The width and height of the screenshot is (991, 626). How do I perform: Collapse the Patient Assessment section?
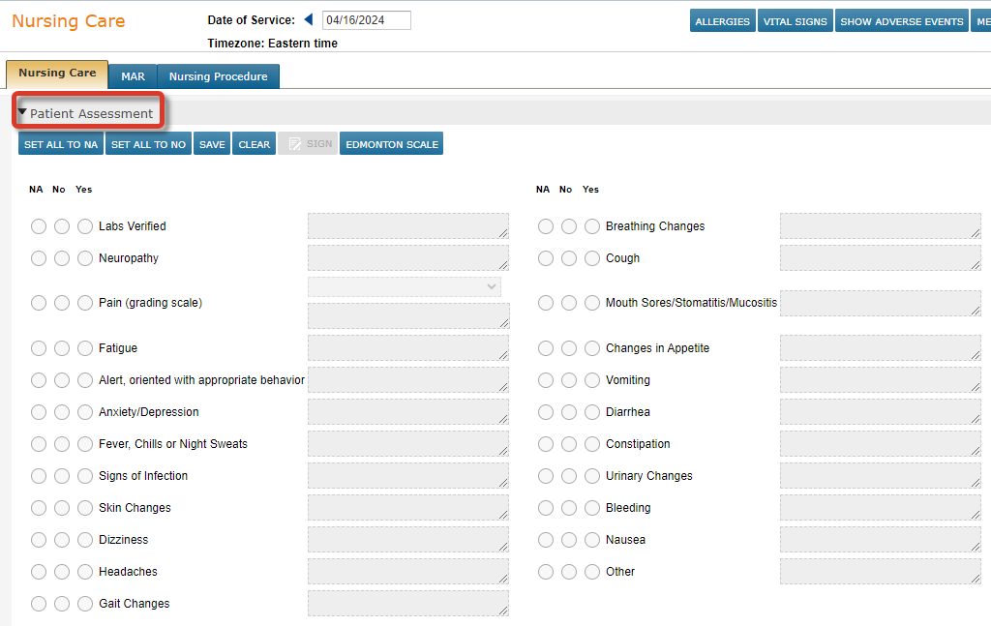[22, 113]
